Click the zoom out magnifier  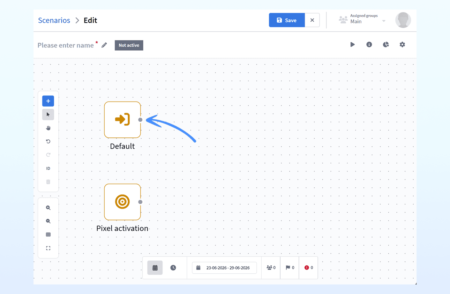pos(48,221)
